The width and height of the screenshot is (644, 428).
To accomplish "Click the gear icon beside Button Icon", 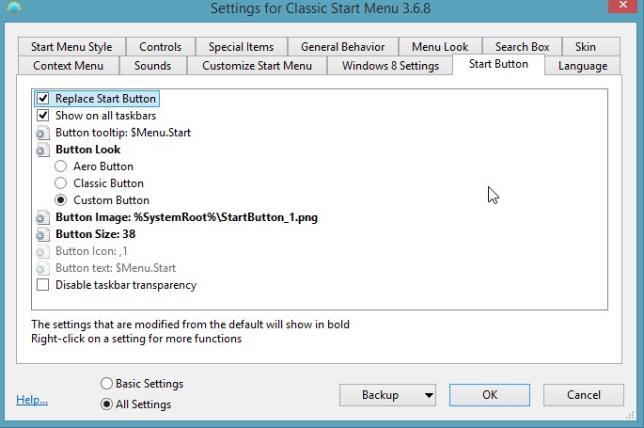I will click(42, 251).
